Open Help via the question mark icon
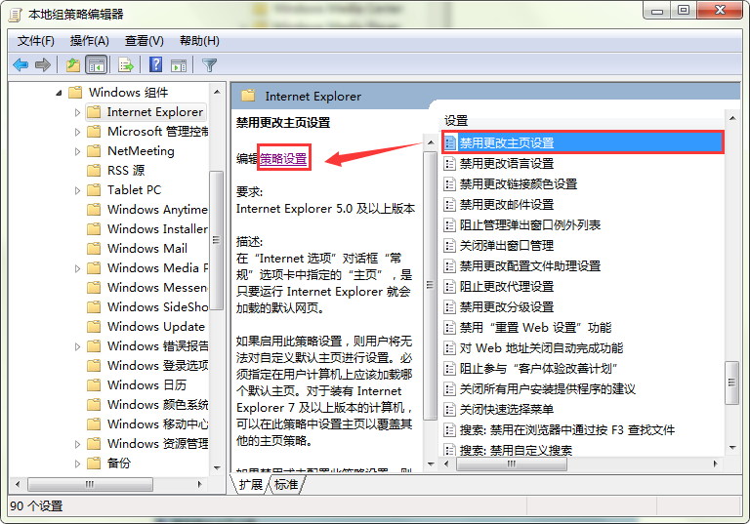This screenshot has width=750, height=524. click(155, 65)
